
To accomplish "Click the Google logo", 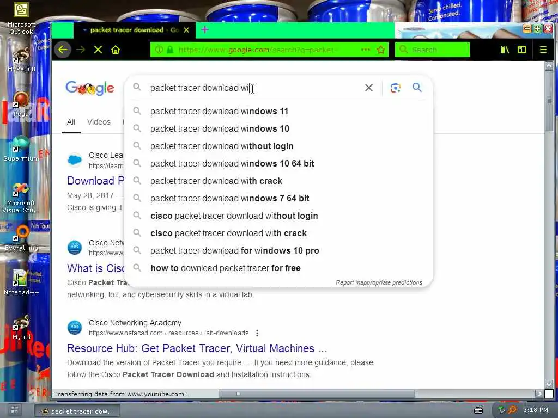I will click(90, 88).
